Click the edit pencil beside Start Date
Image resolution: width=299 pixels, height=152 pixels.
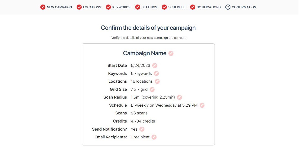coord(155,66)
